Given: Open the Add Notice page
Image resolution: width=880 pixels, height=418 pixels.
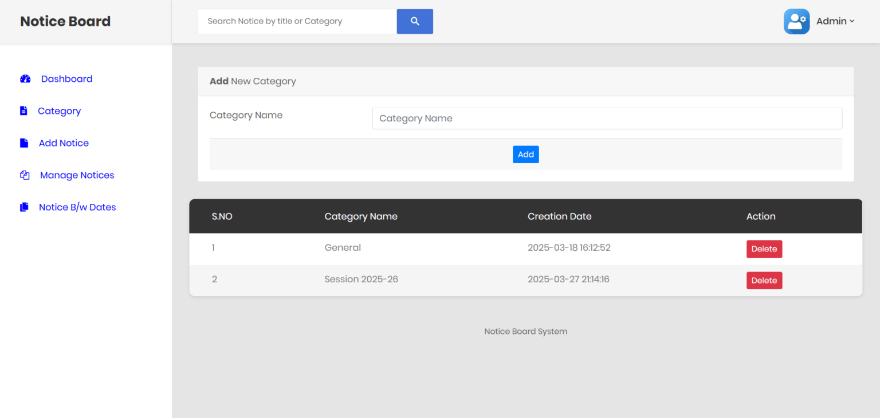Looking at the screenshot, I should [x=64, y=143].
